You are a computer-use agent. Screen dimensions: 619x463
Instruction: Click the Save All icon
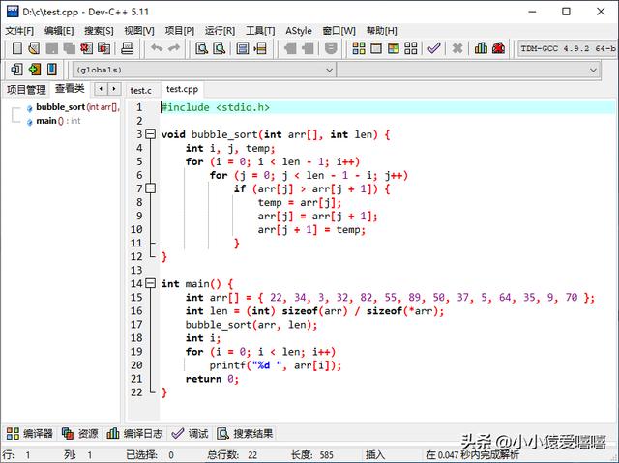click(x=69, y=48)
